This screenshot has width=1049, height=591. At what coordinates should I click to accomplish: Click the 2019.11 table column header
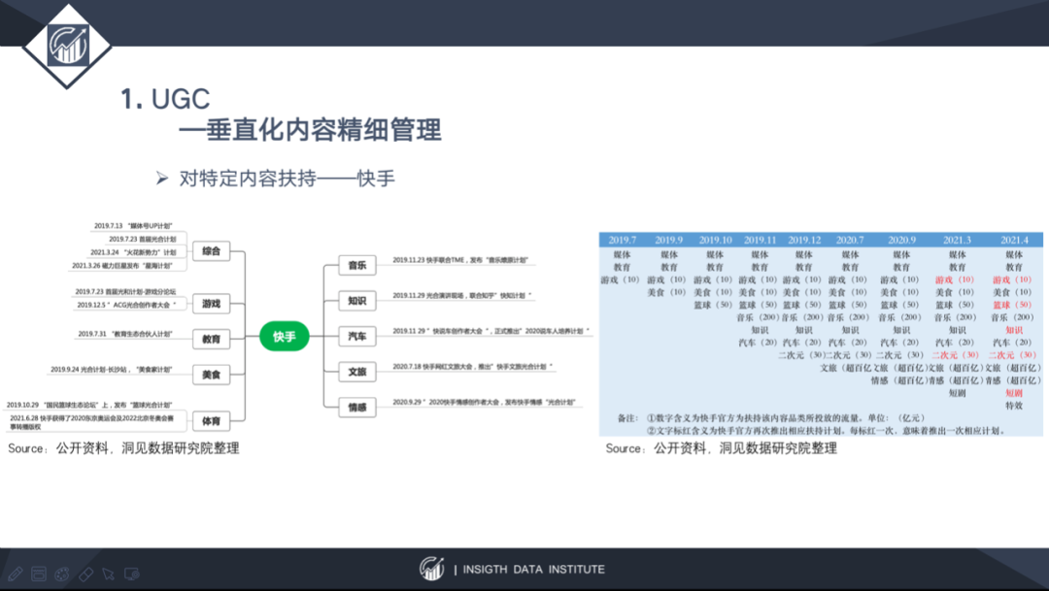760,240
